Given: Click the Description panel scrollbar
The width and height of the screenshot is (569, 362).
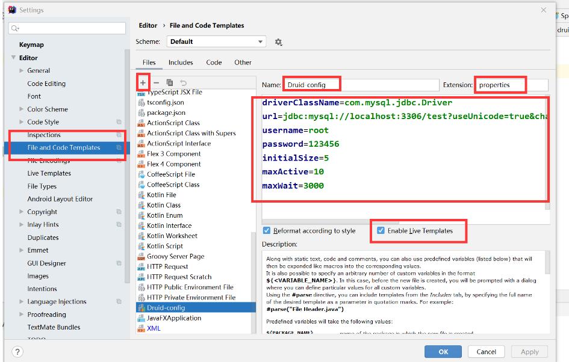Looking at the screenshot, I should [x=547, y=262].
